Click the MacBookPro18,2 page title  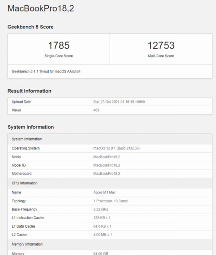(41, 9)
